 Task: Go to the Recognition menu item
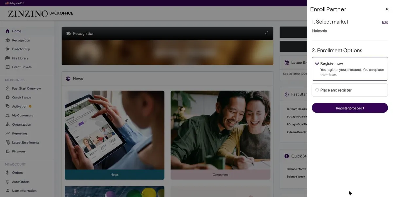tap(21, 40)
